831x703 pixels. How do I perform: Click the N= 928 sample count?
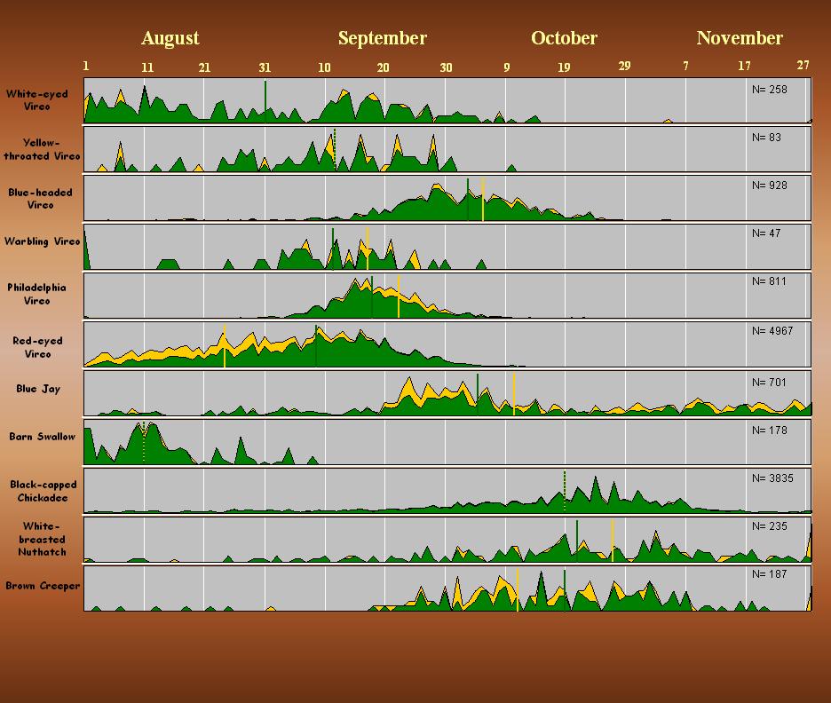coord(769,186)
